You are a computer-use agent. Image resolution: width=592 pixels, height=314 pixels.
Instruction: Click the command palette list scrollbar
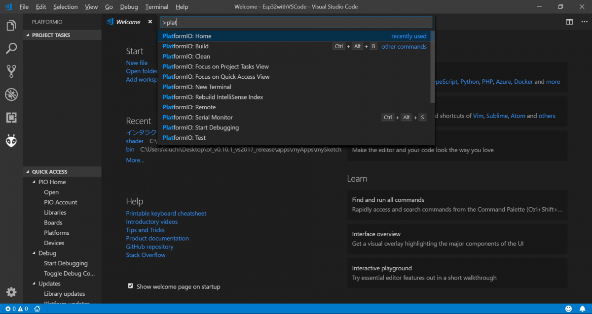coord(433,67)
